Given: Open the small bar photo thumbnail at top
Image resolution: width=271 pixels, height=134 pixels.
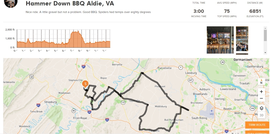Looking at the screenshot, I should pos(242,32).
